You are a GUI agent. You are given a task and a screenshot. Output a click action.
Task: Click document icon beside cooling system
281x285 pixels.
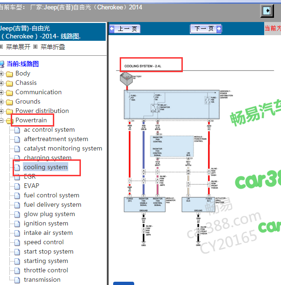17,168
